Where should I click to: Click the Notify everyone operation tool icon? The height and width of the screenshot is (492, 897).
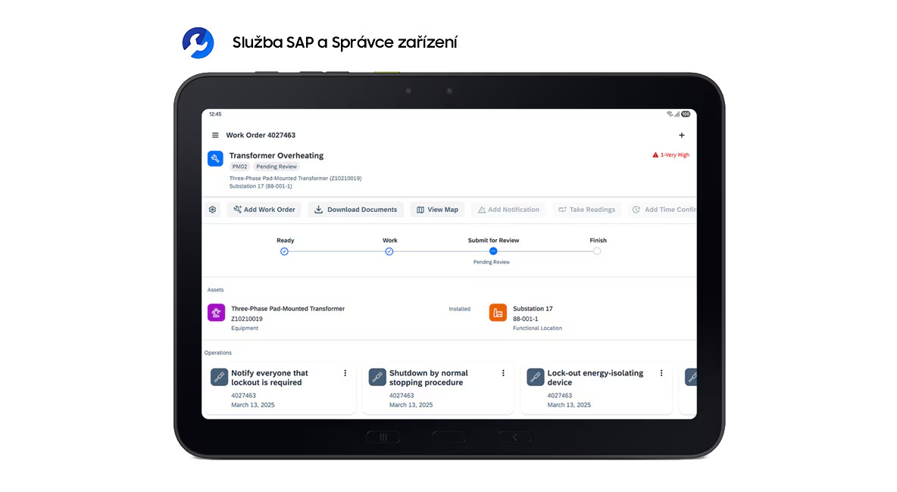tap(219, 377)
